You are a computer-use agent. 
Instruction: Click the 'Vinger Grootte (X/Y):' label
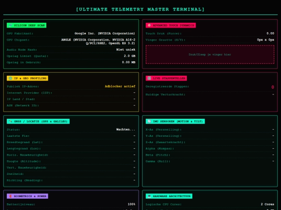[165, 40]
